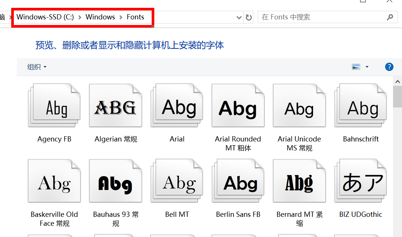
Task: Select the Bauhaus 93 常规 font icon
Action: (x=115, y=181)
